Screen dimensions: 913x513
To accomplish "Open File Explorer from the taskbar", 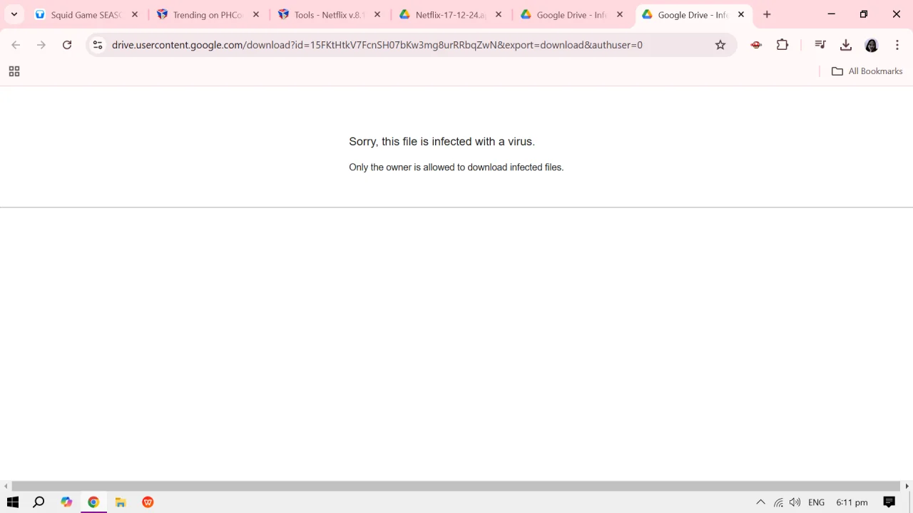I will click(121, 502).
